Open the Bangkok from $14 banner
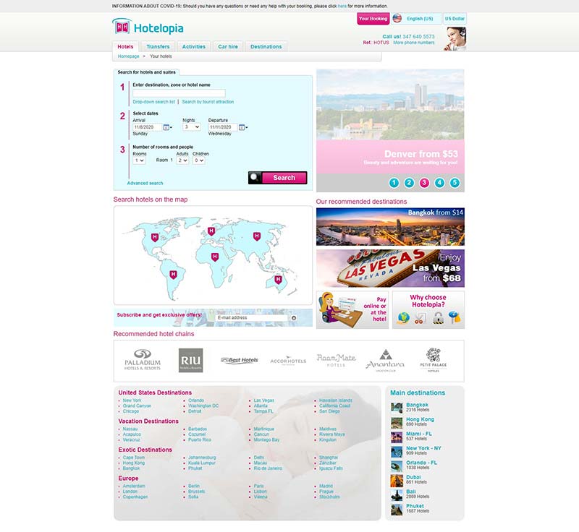Image resolution: width=579 pixels, height=532 pixels. tap(390, 227)
